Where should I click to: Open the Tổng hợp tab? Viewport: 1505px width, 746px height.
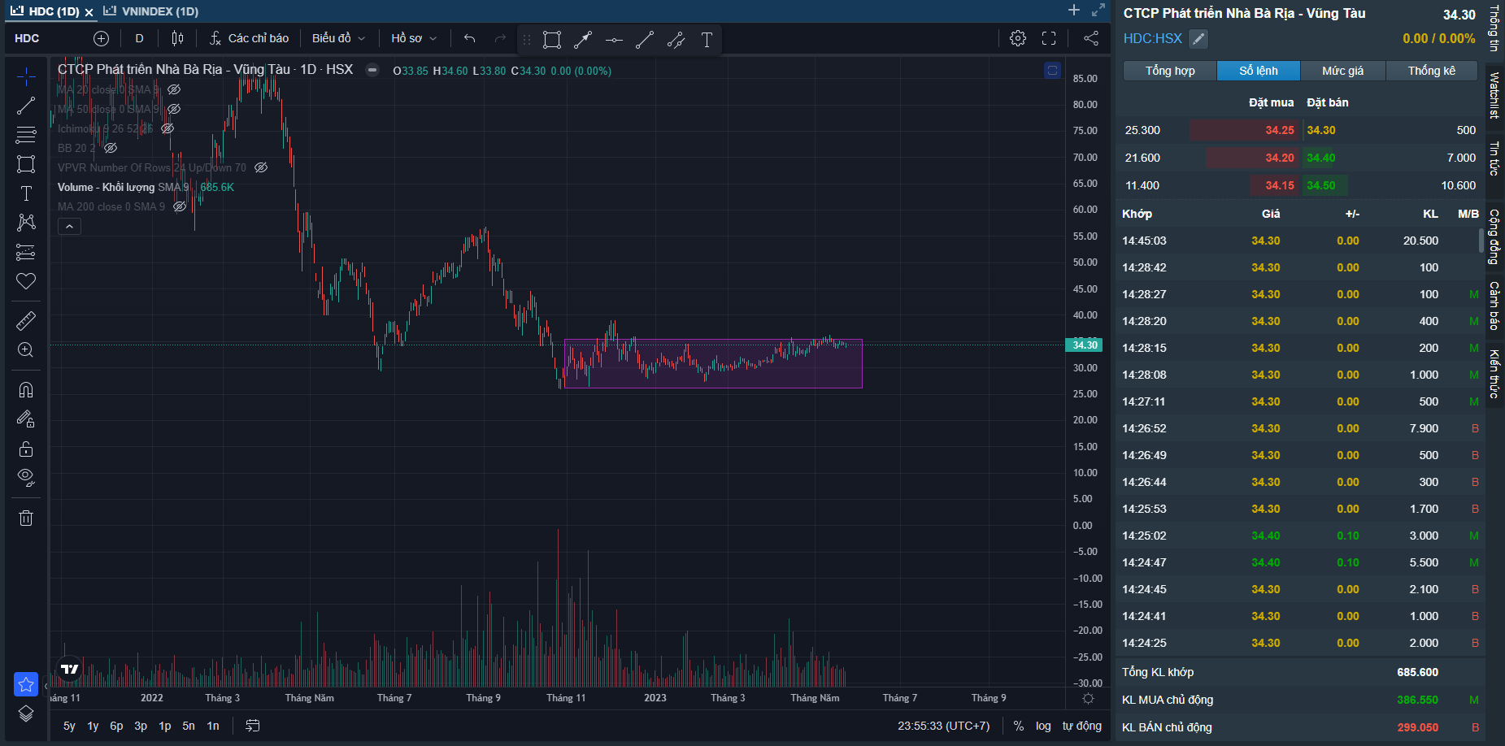[x=1170, y=71]
